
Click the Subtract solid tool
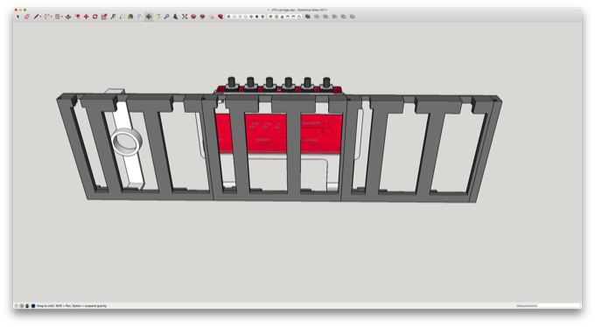[334, 17]
